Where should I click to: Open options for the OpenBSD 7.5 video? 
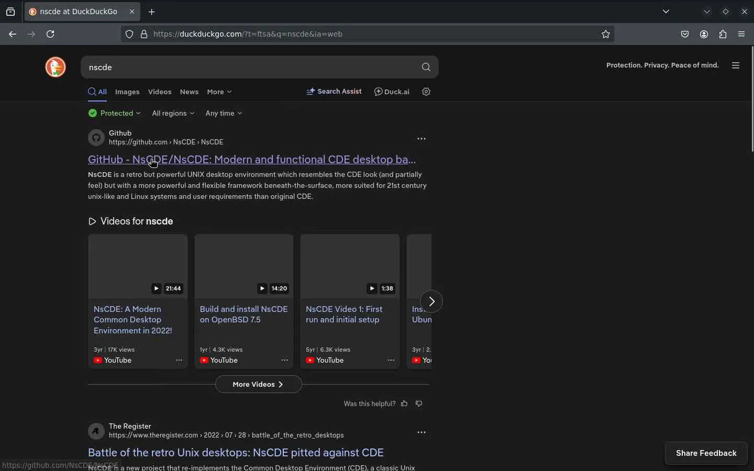285,360
